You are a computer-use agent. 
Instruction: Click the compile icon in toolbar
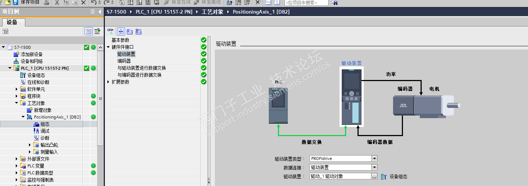point(122,2)
